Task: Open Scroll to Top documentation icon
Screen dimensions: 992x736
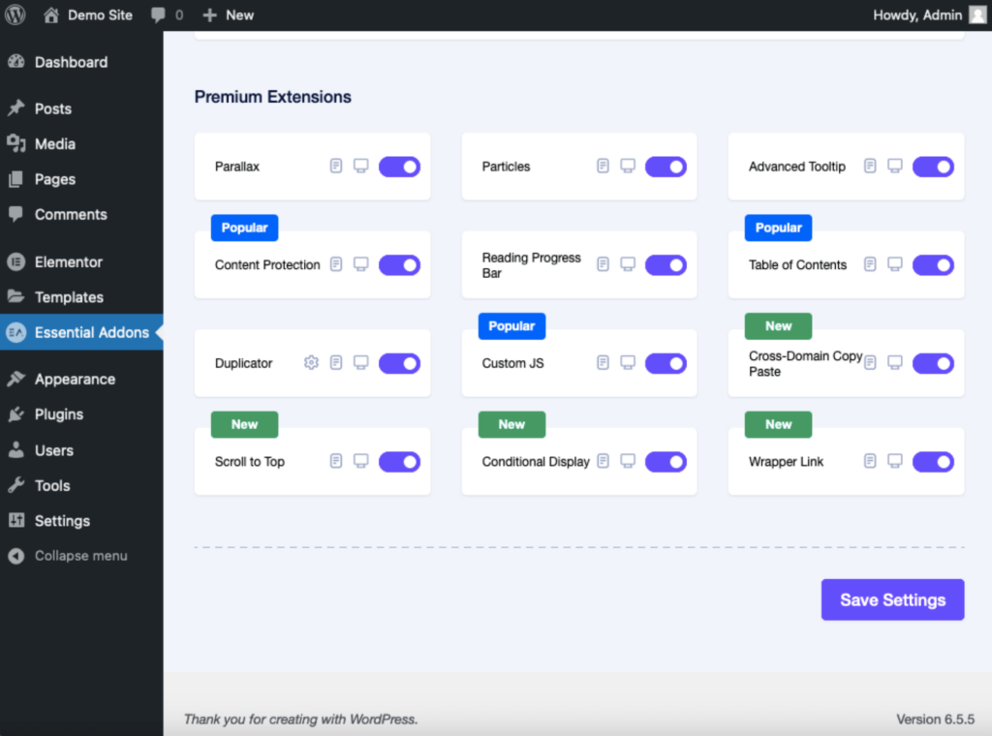Action: pyautogui.click(x=336, y=461)
